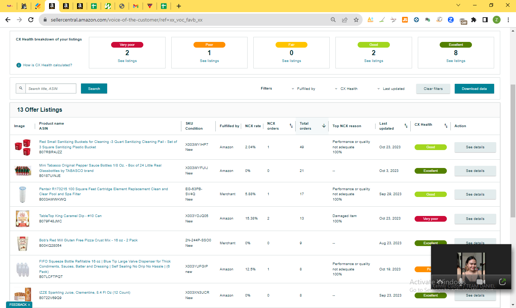Screen dimensions: 516x308
Task: Click the zoom magnifier icon in address bar
Action: pyautogui.click(x=333, y=20)
